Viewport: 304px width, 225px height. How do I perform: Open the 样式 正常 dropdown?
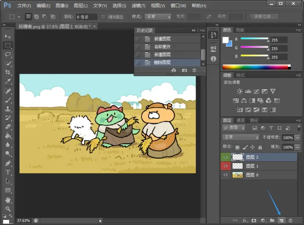[x=158, y=17]
